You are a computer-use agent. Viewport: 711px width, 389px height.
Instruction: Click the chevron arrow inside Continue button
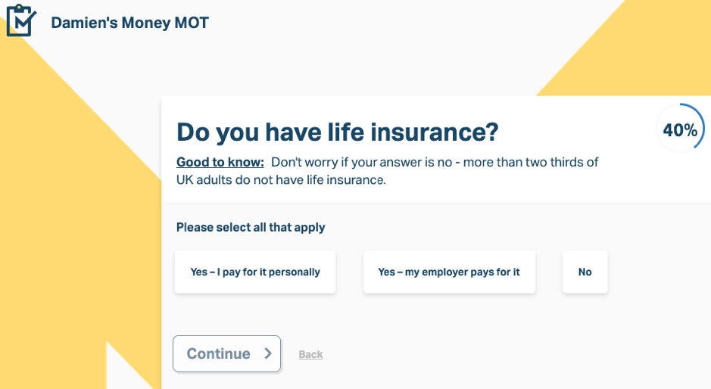tap(268, 353)
